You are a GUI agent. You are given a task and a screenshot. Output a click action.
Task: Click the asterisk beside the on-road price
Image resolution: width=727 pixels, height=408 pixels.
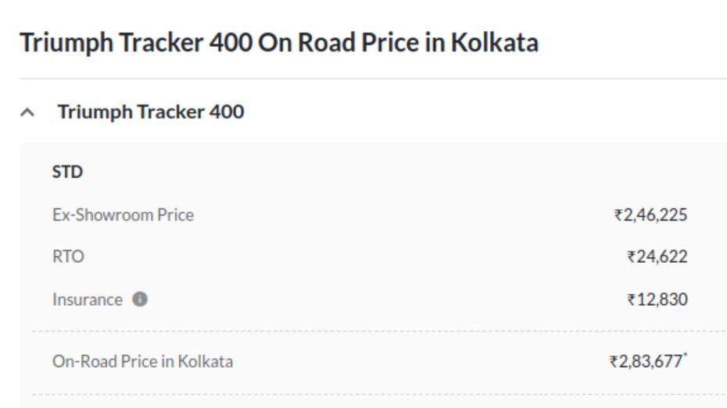(686, 355)
